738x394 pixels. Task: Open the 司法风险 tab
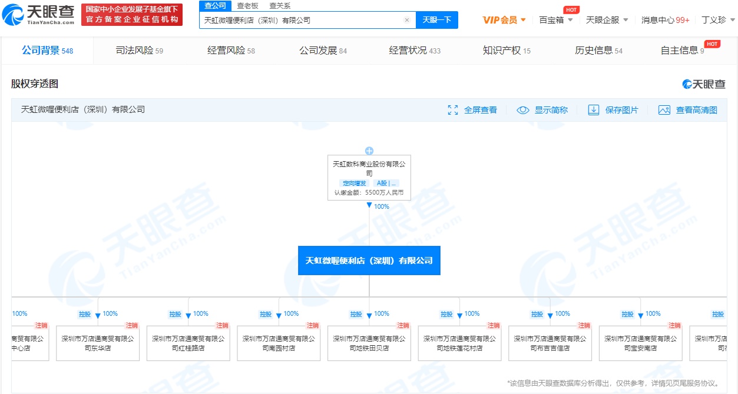click(140, 51)
